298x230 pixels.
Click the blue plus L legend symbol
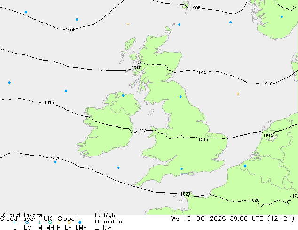(15, 222)
